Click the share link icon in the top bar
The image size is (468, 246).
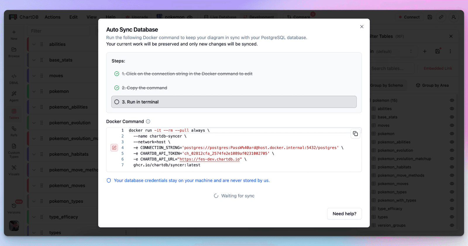point(441,17)
